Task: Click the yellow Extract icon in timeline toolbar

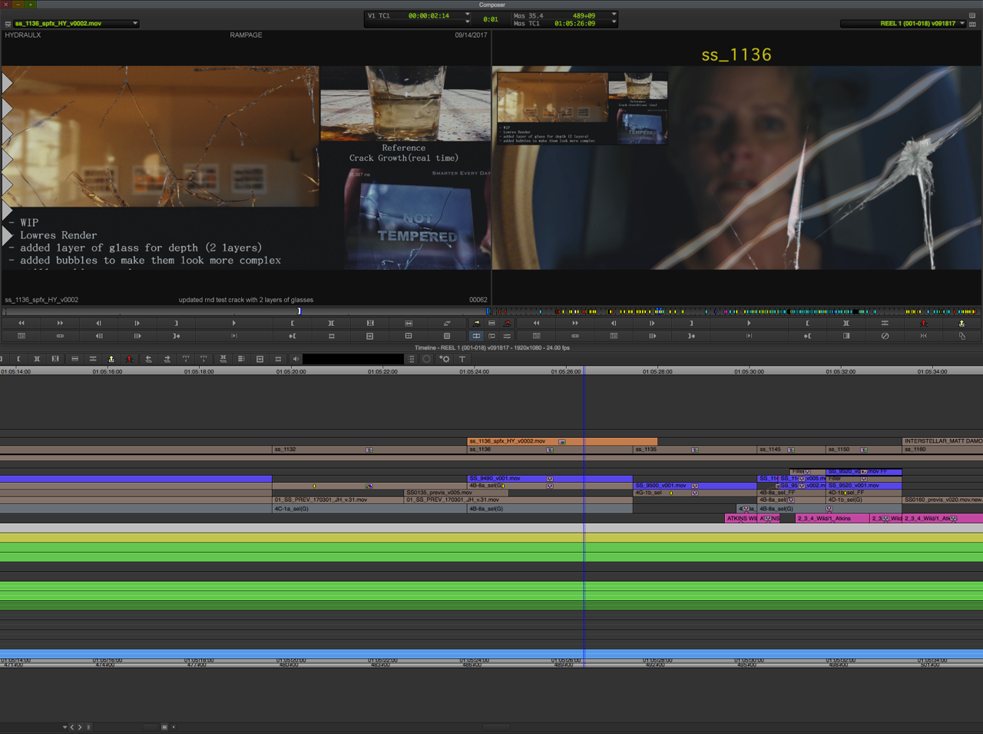Action: (x=111, y=359)
